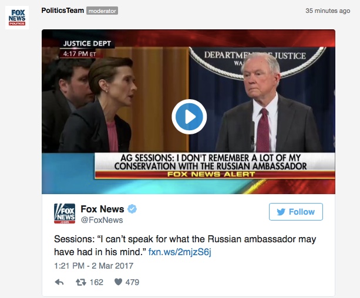The image size is (360, 298).
Task: Click the Fox News Twitter profile logo
Action: pyautogui.click(x=65, y=214)
